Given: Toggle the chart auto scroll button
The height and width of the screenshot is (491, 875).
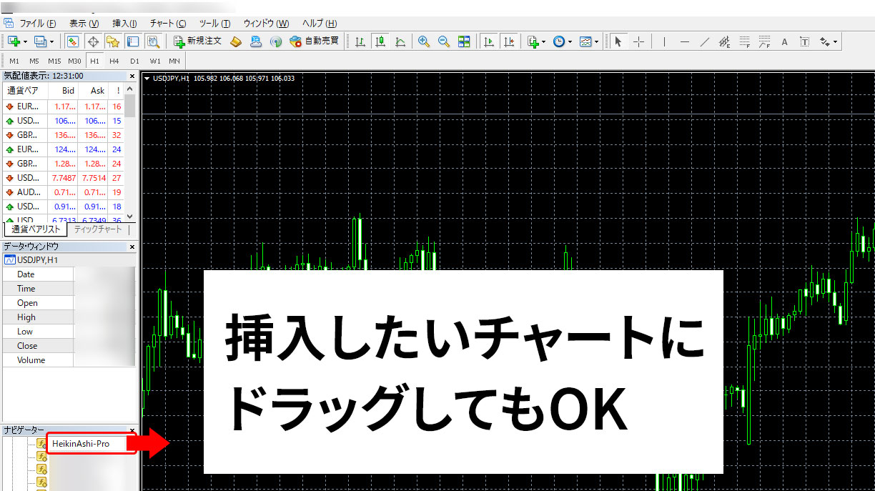Looking at the screenshot, I should pyautogui.click(x=488, y=41).
